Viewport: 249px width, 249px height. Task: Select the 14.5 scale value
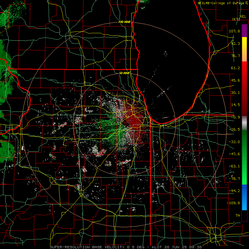point(235,105)
